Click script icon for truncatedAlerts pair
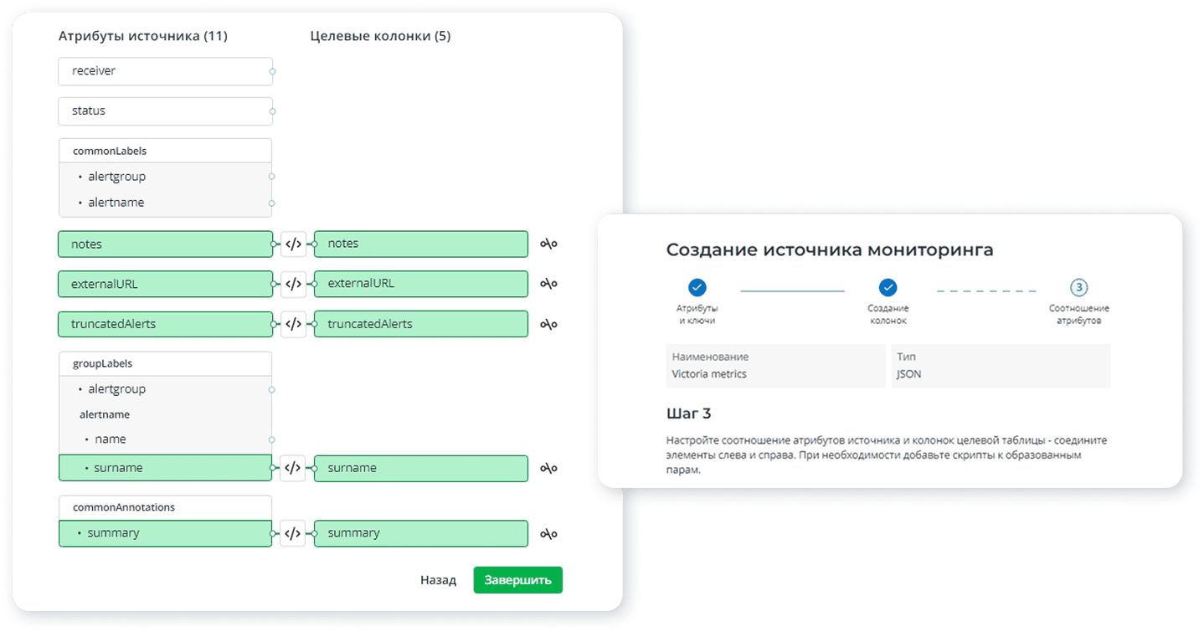Image resolution: width=1204 pixels, height=632 pixels. [x=293, y=324]
